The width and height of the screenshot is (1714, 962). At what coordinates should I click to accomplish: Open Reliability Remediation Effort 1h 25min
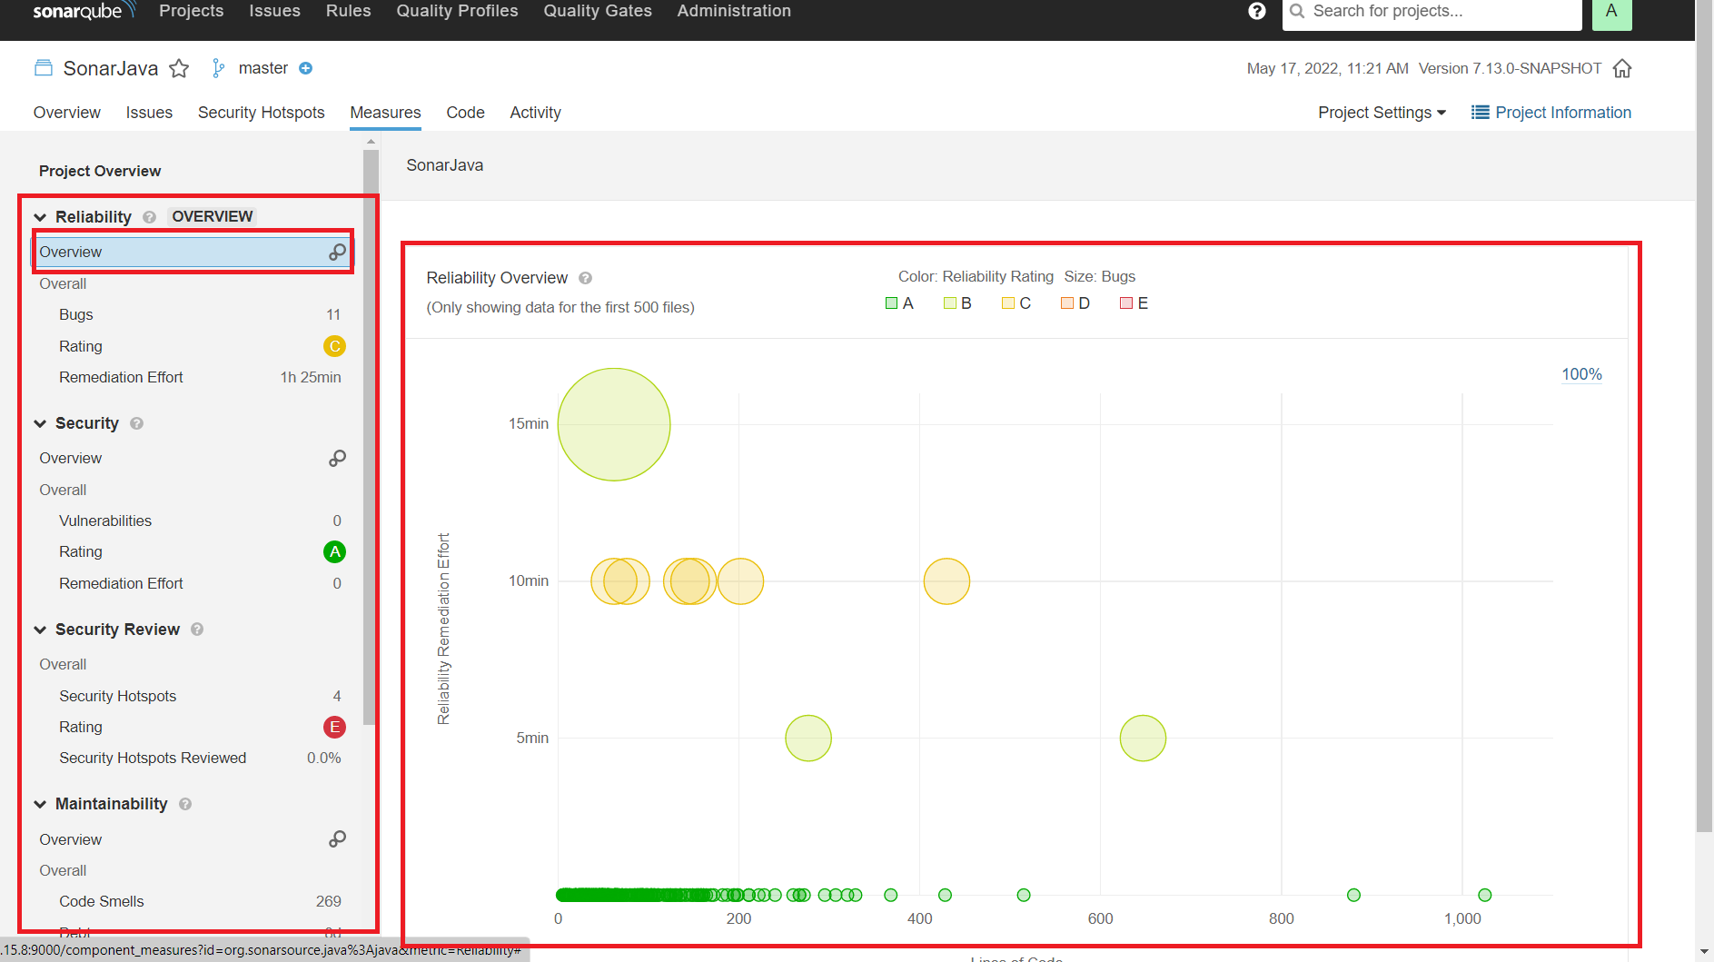pos(199,377)
